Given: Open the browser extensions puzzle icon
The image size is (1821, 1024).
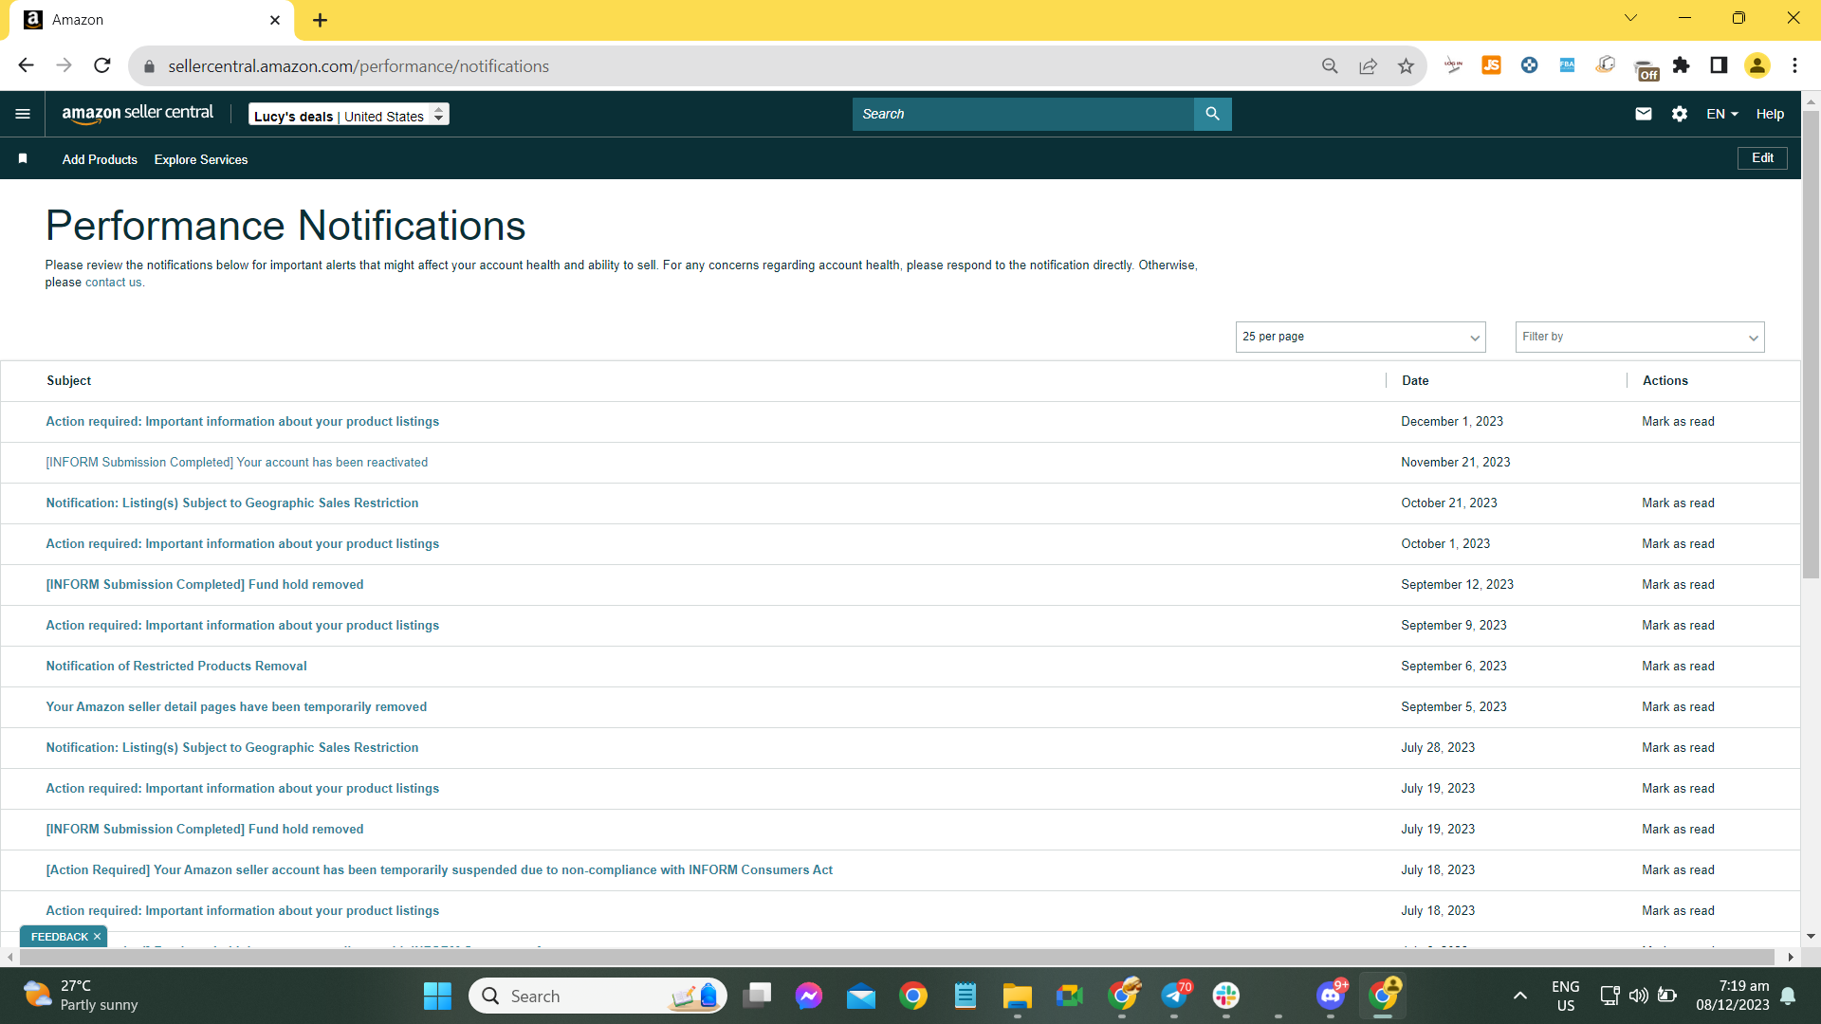Looking at the screenshot, I should coord(1682,65).
